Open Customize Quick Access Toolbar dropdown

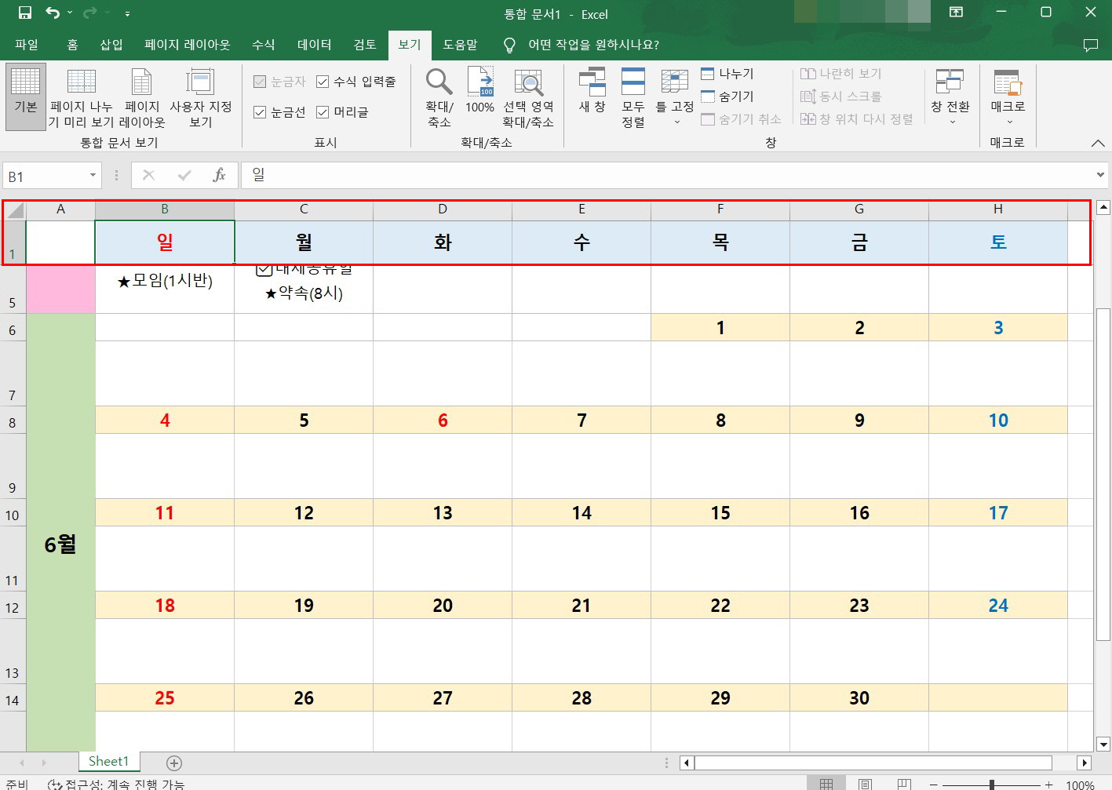click(x=127, y=13)
